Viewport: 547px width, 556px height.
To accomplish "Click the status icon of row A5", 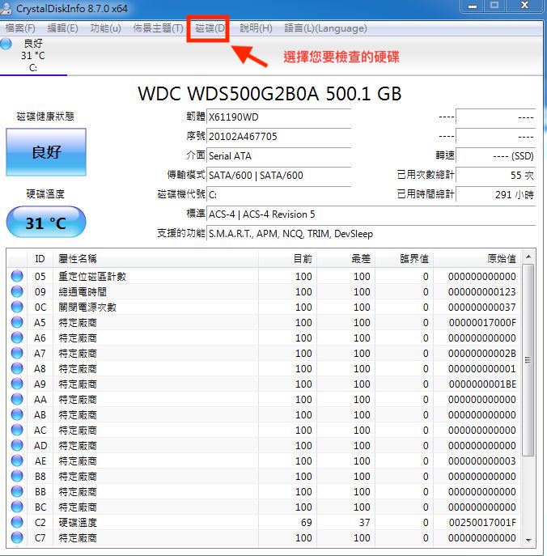I will coord(17,322).
